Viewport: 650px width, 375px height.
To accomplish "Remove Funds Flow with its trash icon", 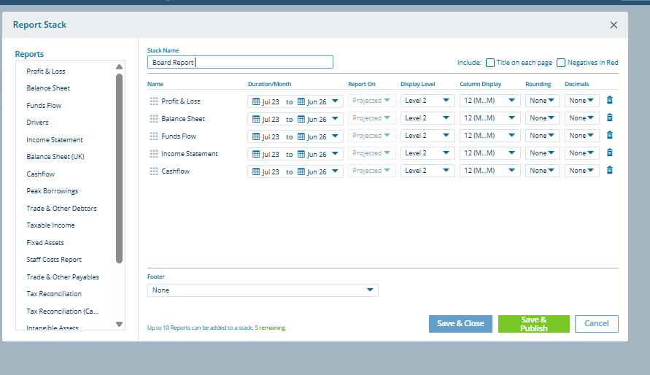I will click(x=610, y=135).
